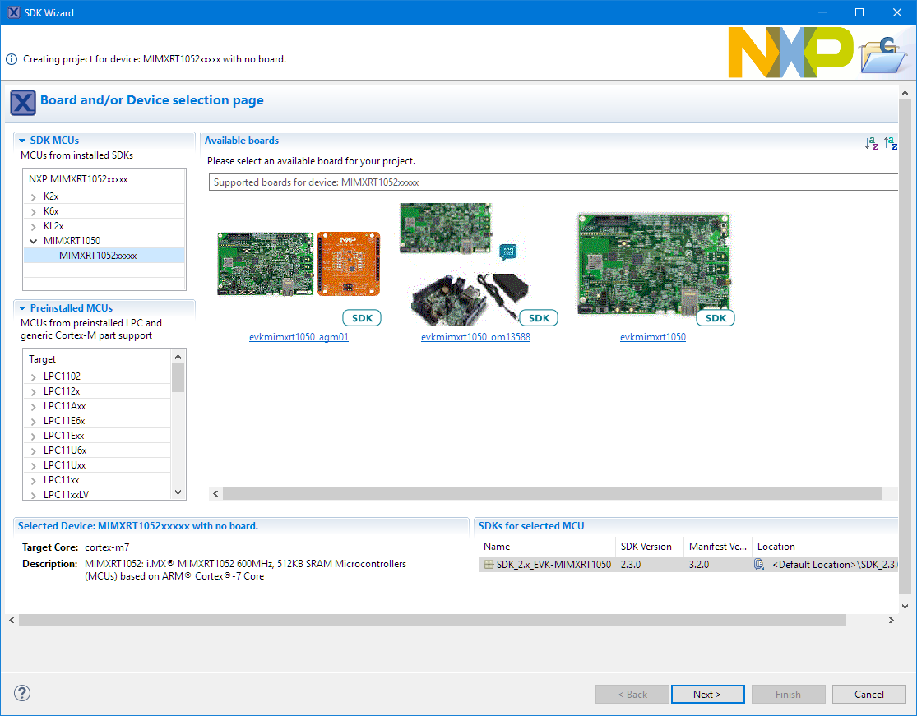Open the evkmimxrt1050_agm01 board link
The width and height of the screenshot is (917, 716).
point(299,337)
